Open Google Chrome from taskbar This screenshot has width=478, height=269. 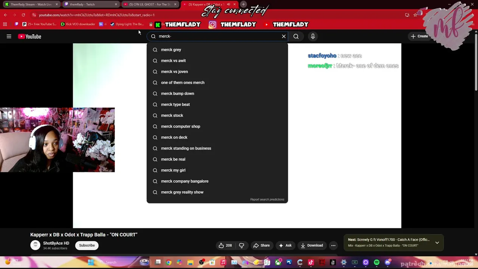click(x=168, y=262)
